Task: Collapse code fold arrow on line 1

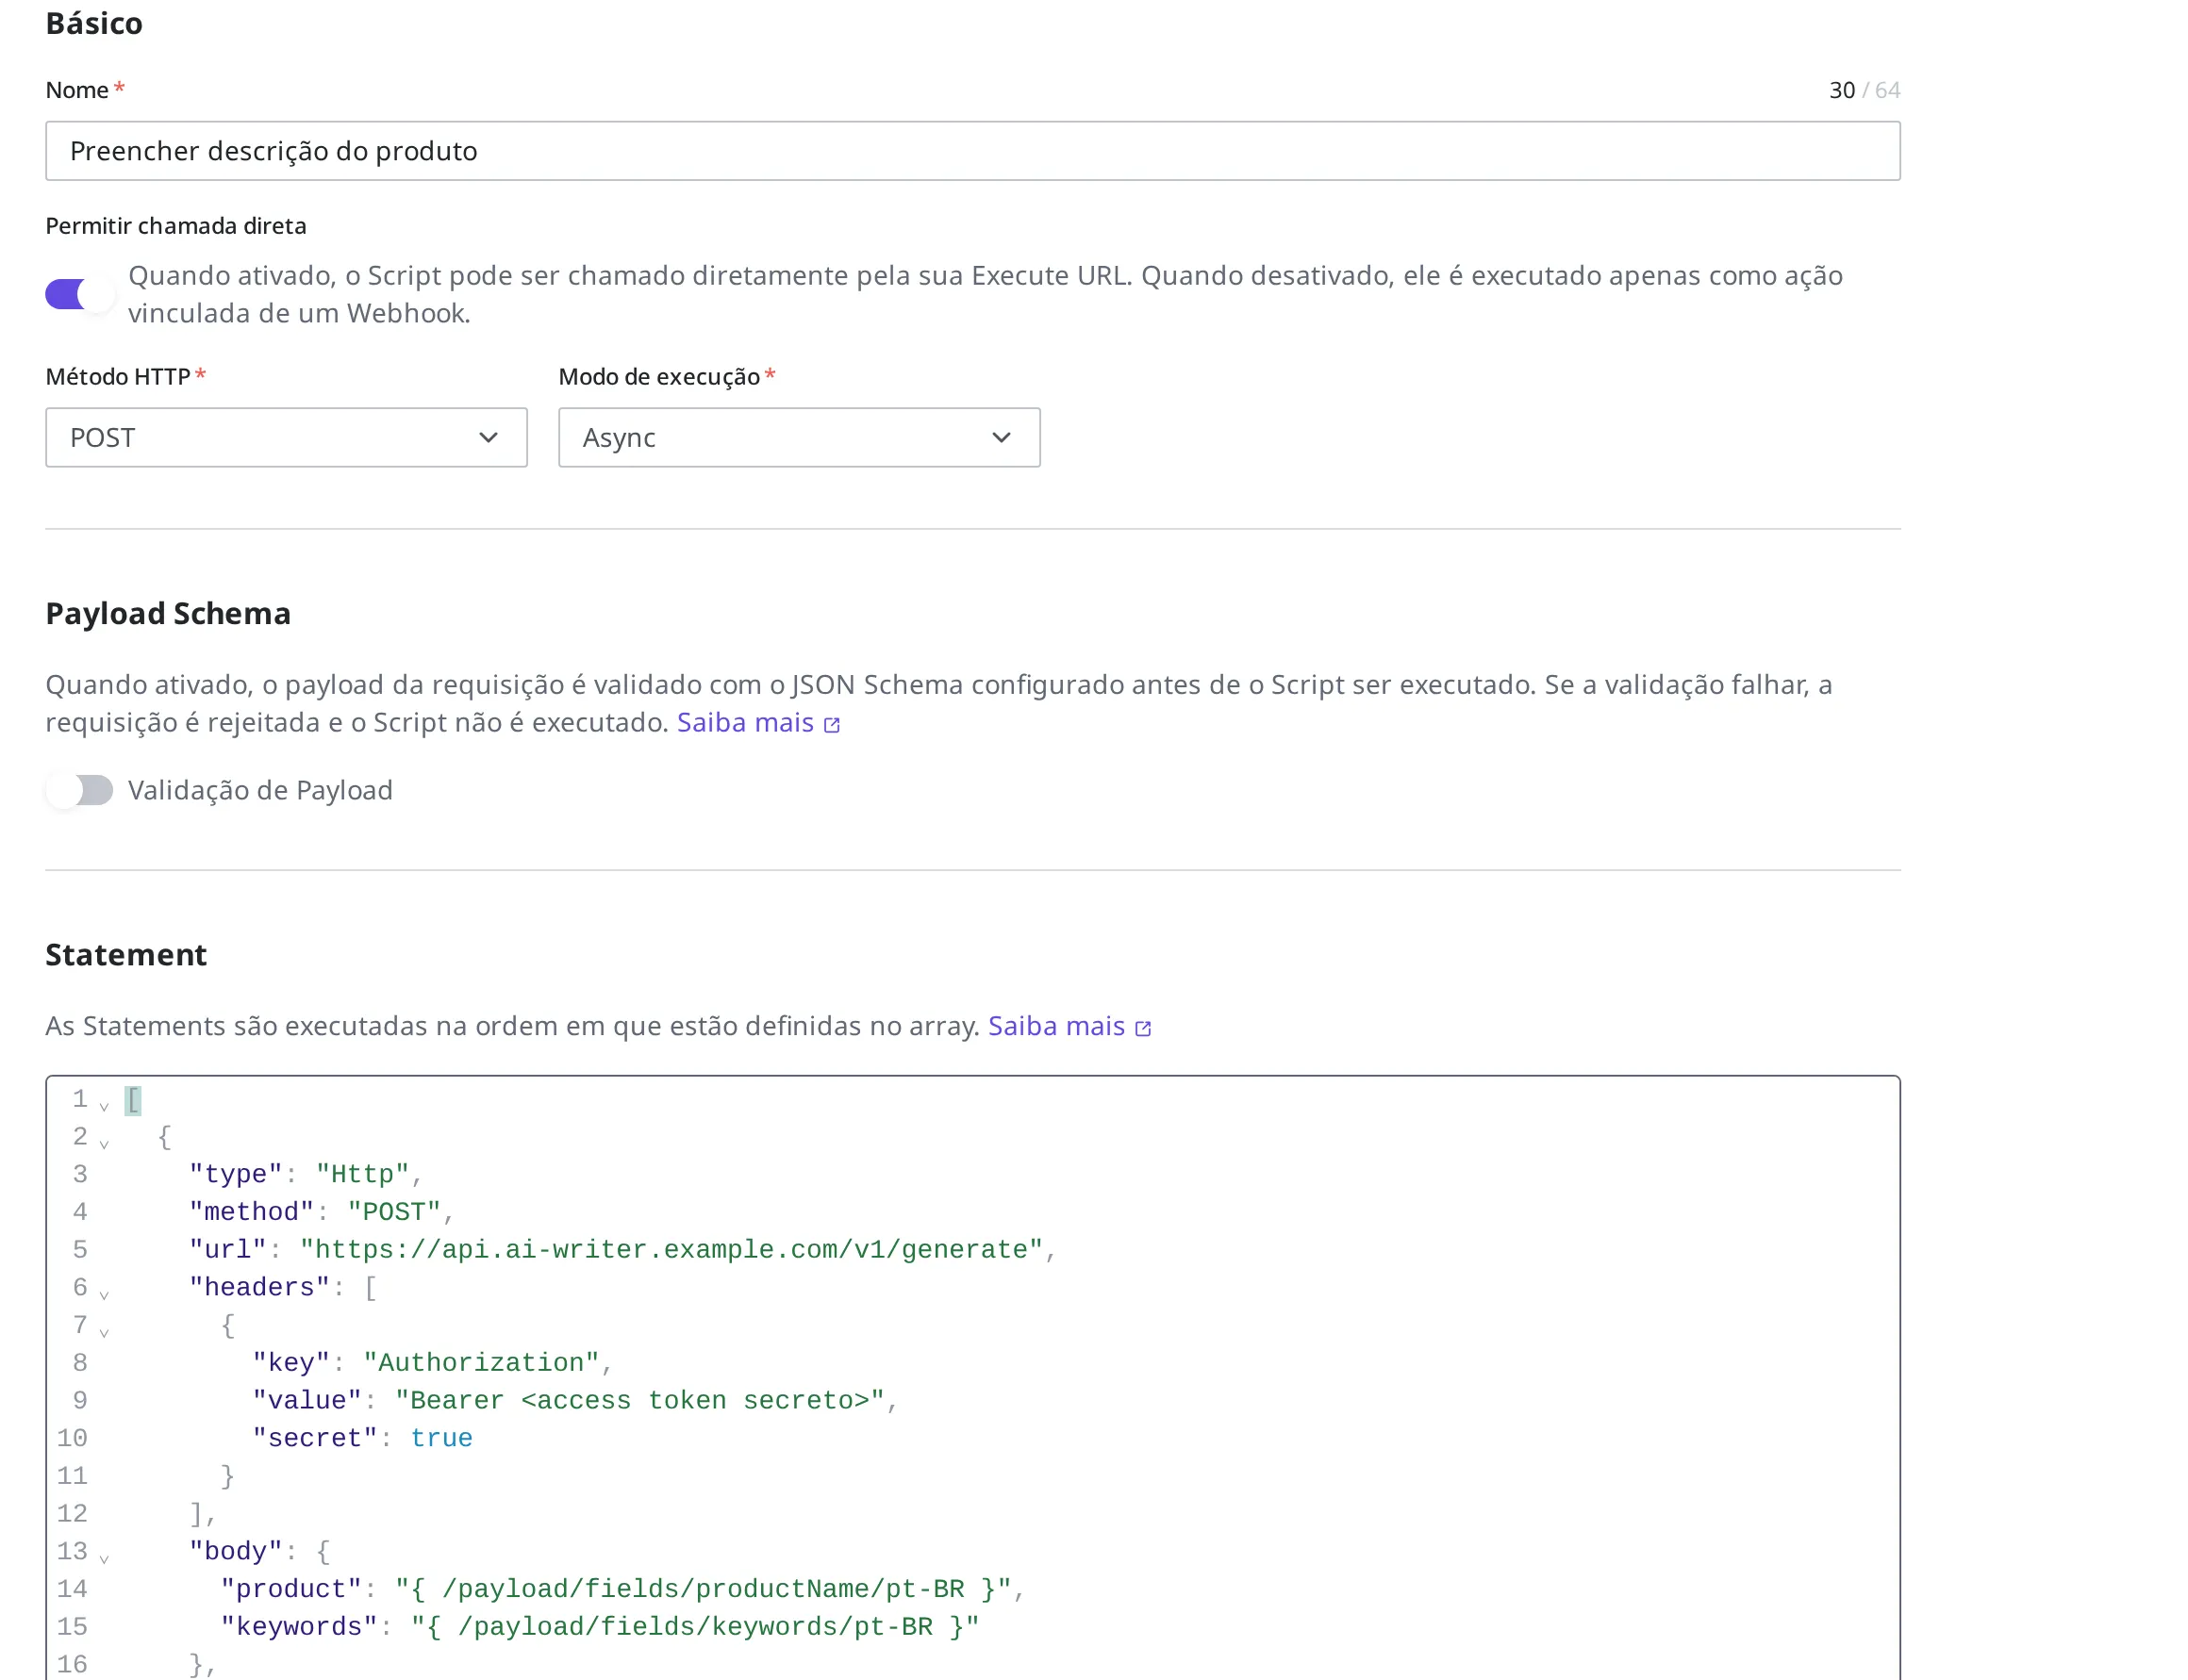Action: coord(104,1105)
